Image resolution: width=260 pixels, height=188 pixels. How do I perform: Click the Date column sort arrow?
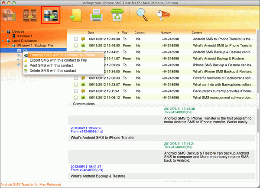point(118,33)
